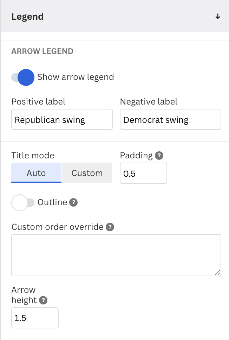Select Auto title mode
Screen dimensions: 229x340
[36, 173]
